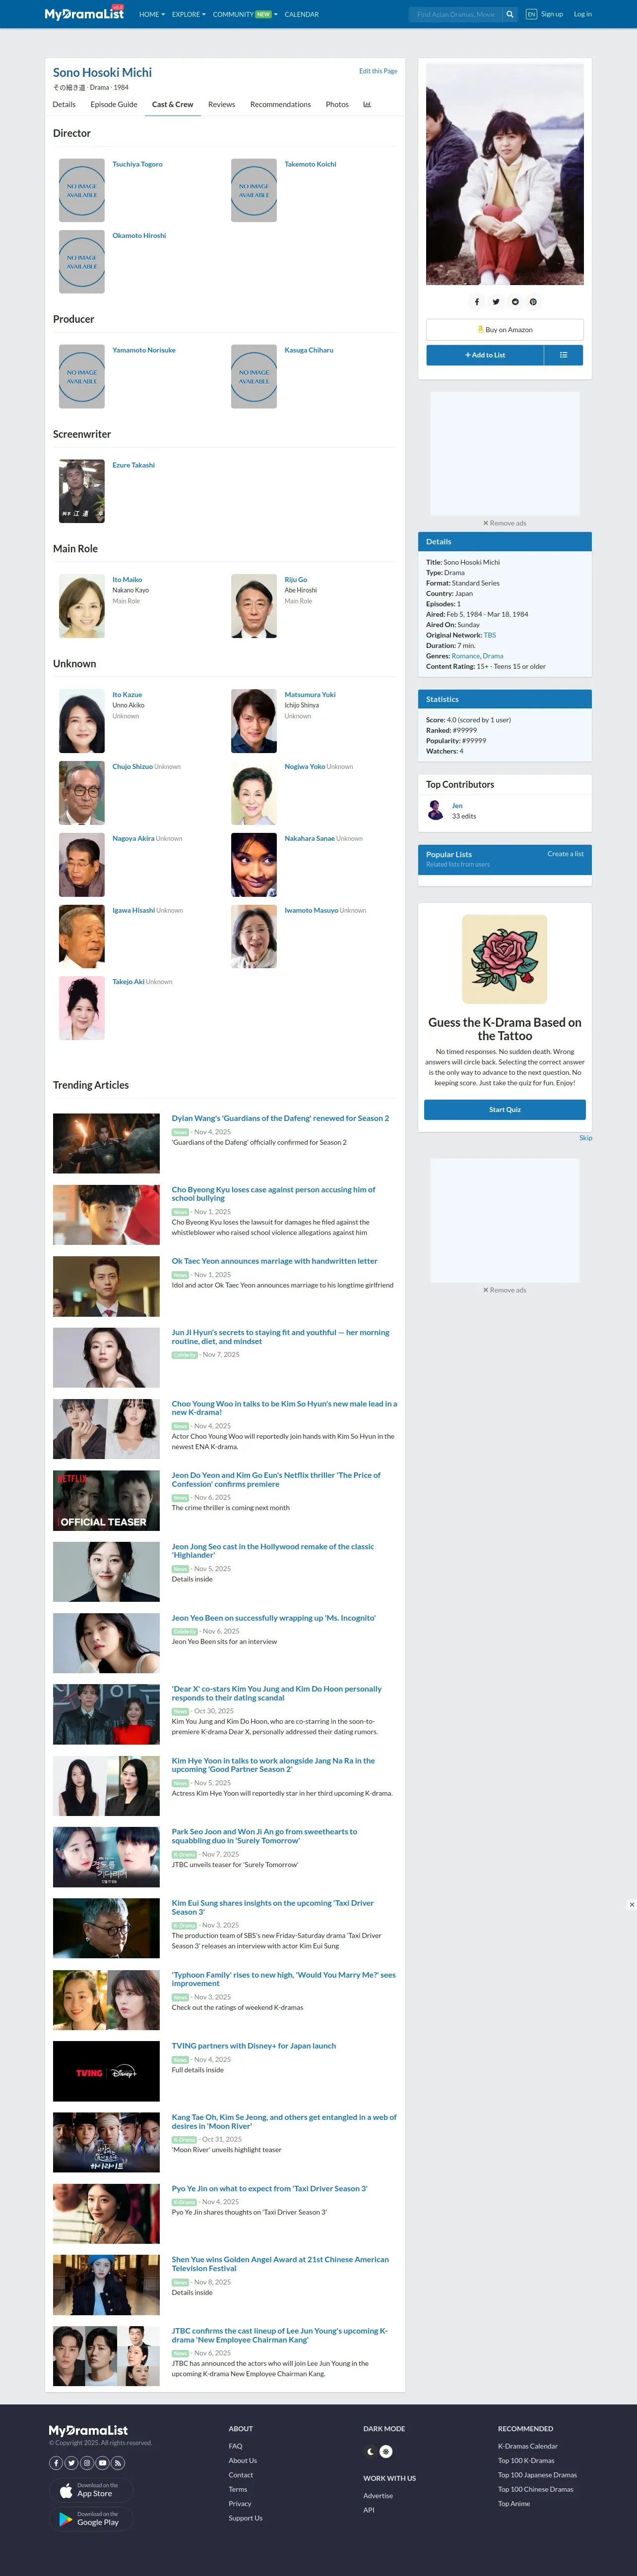Screen dimensions: 637x2576
Task: Skip the tattoo quiz
Action: click(586, 1138)
